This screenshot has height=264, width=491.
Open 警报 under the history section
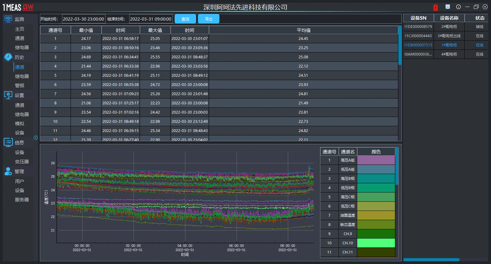coord(20,86)
